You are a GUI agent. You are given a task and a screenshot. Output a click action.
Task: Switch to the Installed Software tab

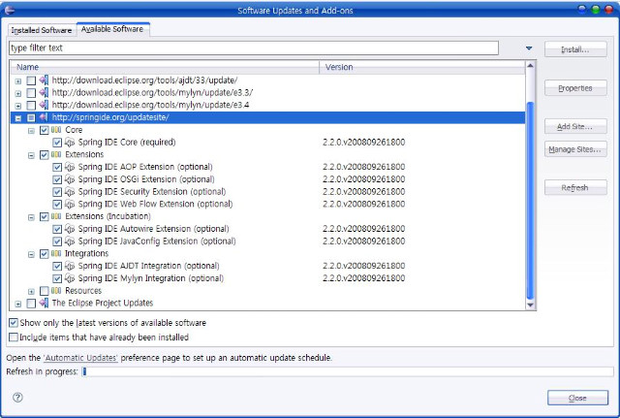(41, 30)
